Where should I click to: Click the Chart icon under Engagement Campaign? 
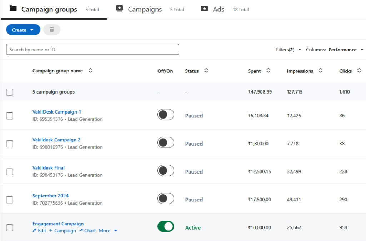pos(81,231)
